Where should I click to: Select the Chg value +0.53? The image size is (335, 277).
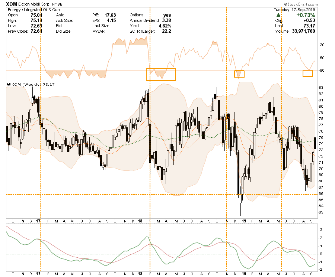pos(309,20)
